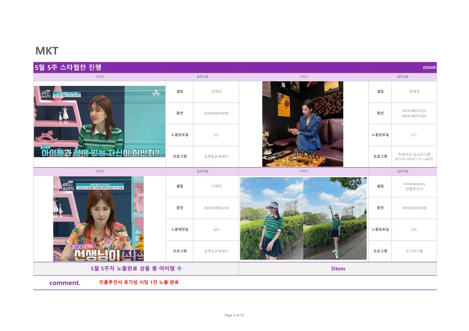The height and width of the screenshot is (331, 469).
Task: Click the ONAIR label in purple bar
Action: pos(429,68)
